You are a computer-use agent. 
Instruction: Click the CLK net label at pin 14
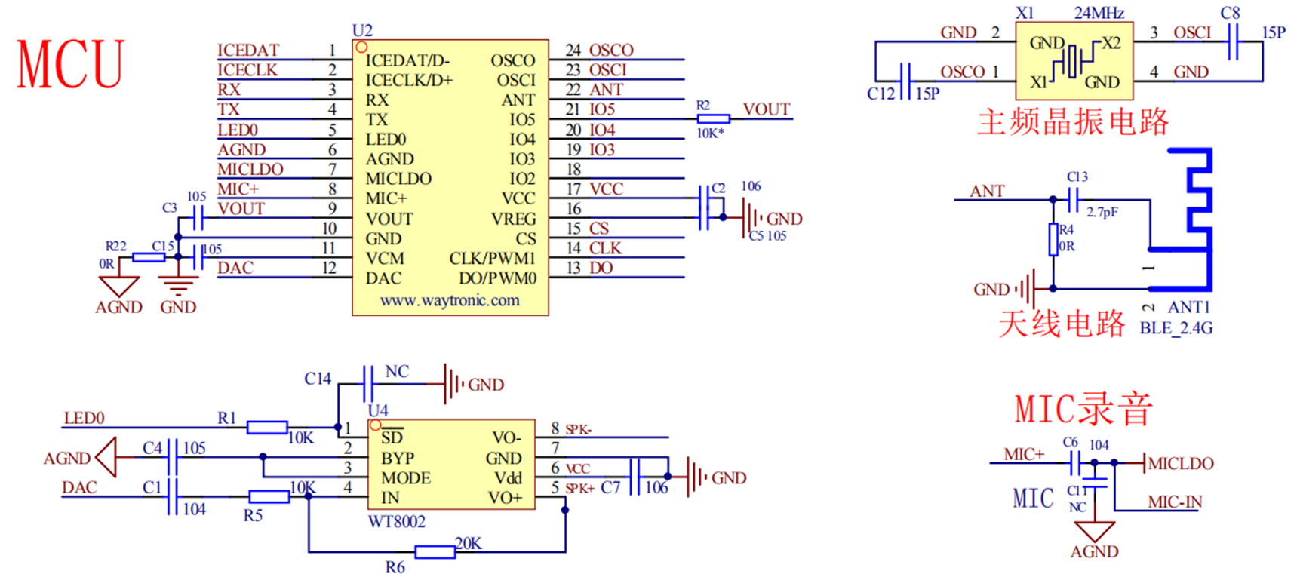pyautogui.click(x=605, y=248)
